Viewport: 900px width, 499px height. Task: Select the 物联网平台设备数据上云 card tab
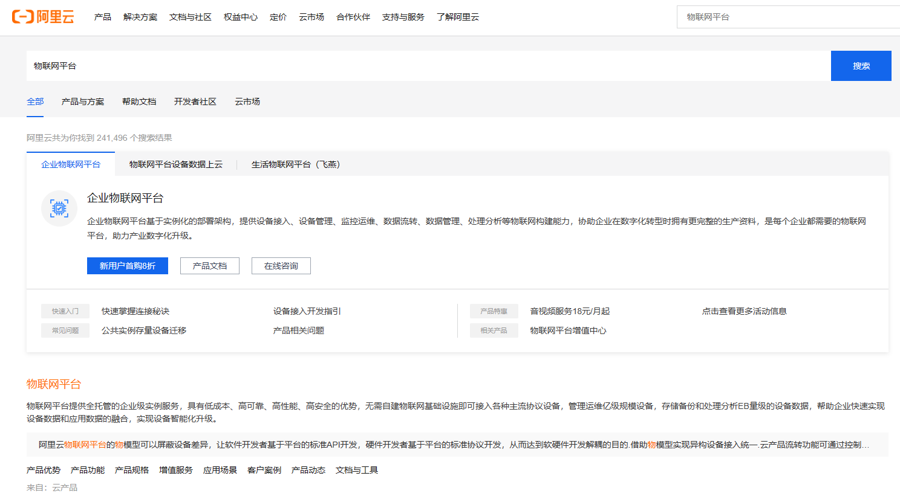[x=176, y=164]
